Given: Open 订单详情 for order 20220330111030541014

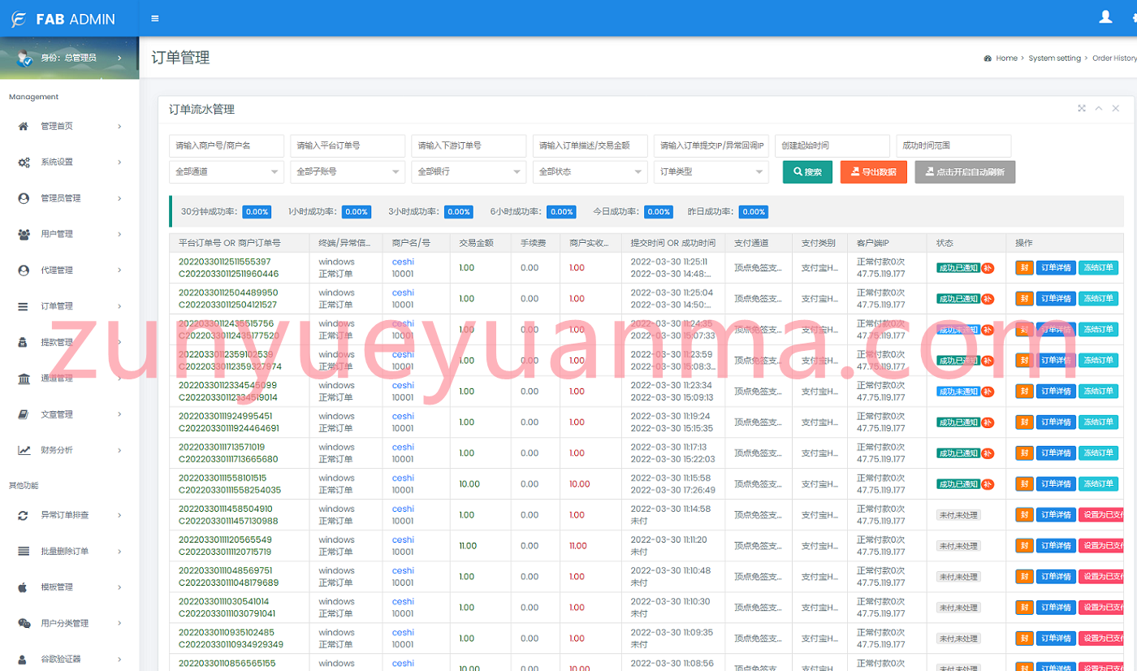Looking at the screenshot, I should click(1056, 608).
